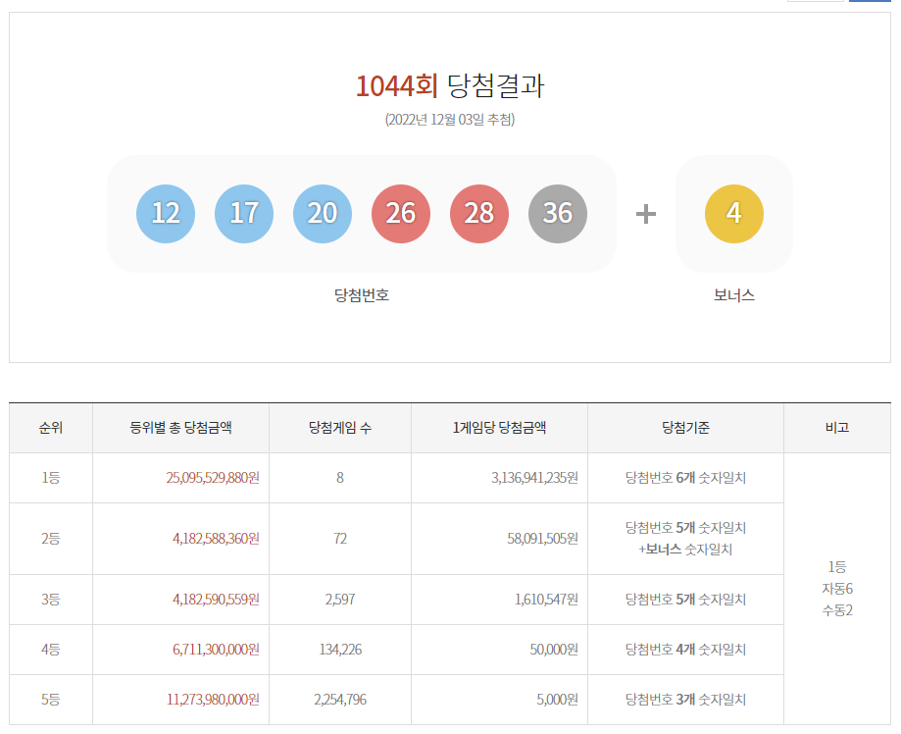The width and height of the screenshot is (901, 734).
Task: Click the 2등 winning games count 72
Action: [x=339, y=538]
